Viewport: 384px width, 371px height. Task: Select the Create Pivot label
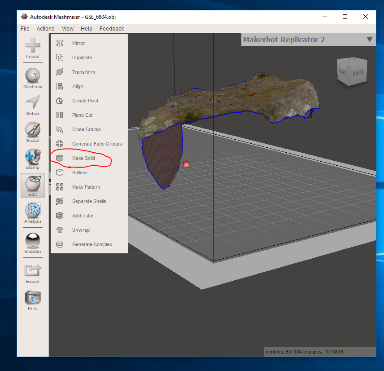pyautogui.click(x=85, y=101)
